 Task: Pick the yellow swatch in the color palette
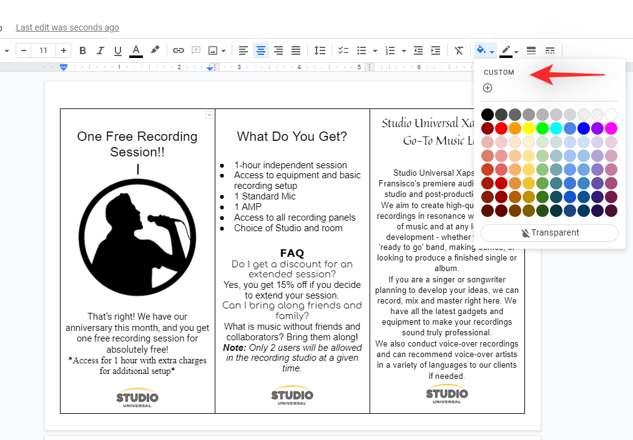point(528,128)
